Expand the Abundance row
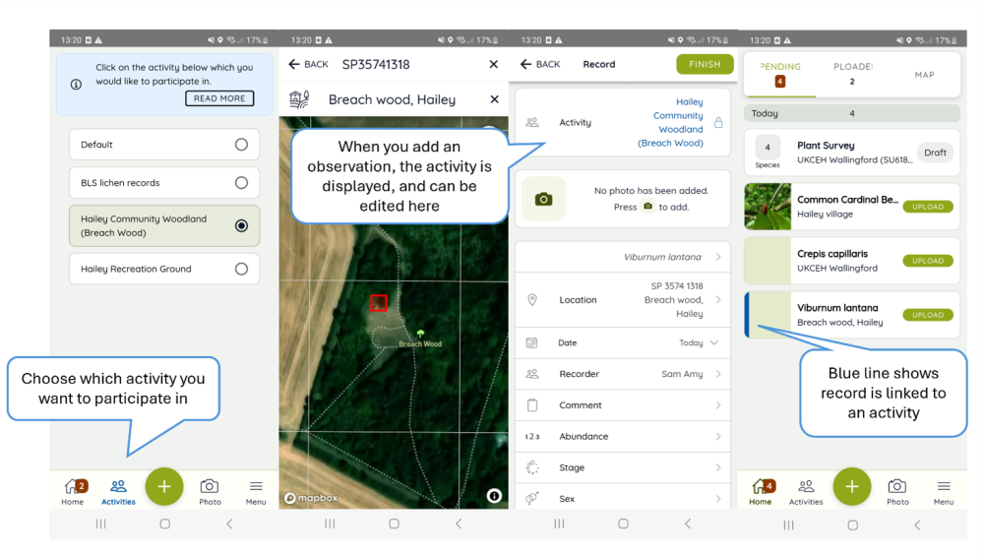984x556 pixels. pyautogui.click(x=623, y=436)
